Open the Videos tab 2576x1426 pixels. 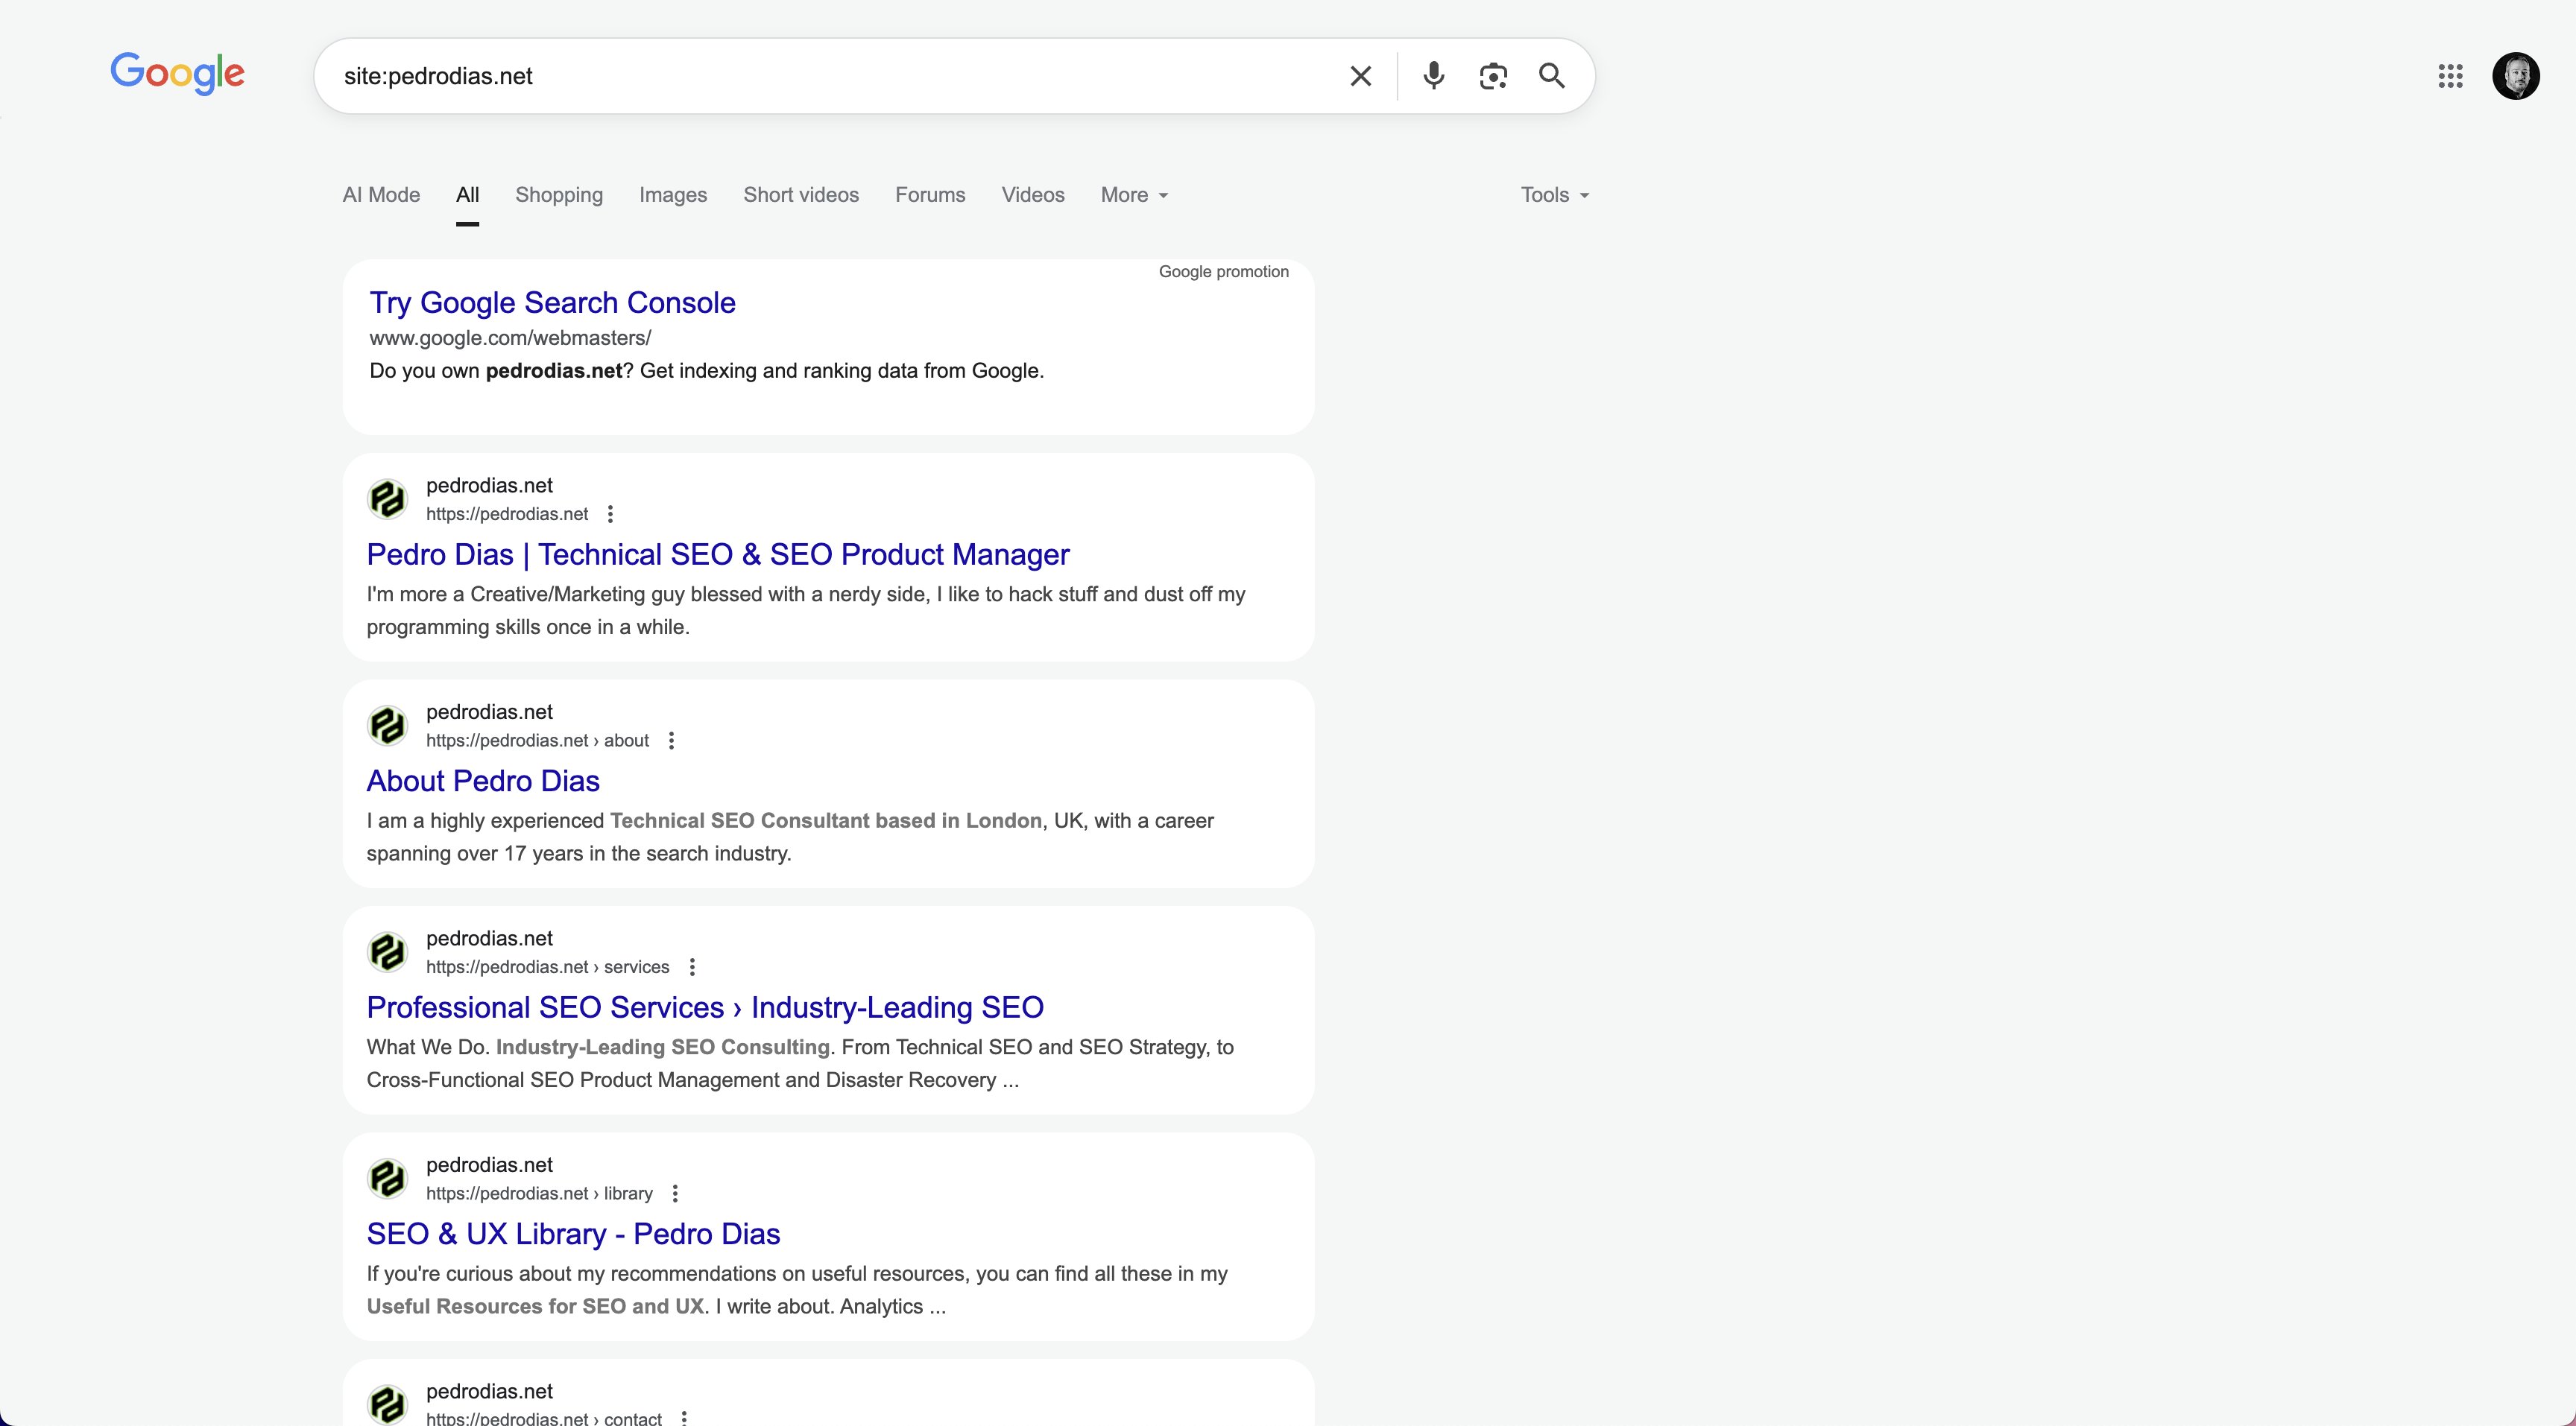(1033, 195)
